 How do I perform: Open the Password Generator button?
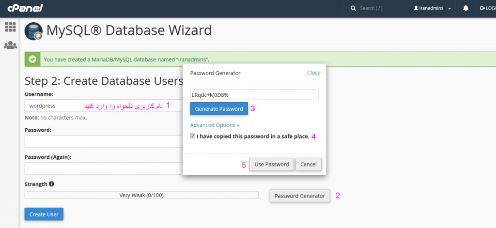[299, 196]
